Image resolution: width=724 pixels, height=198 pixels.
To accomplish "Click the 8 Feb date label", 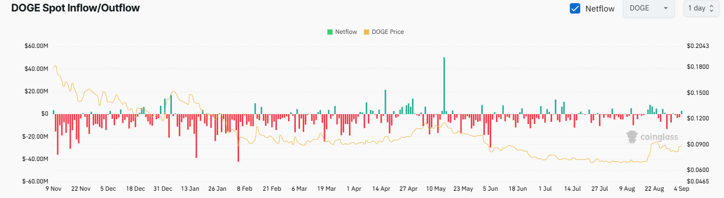I will (244, 189).
